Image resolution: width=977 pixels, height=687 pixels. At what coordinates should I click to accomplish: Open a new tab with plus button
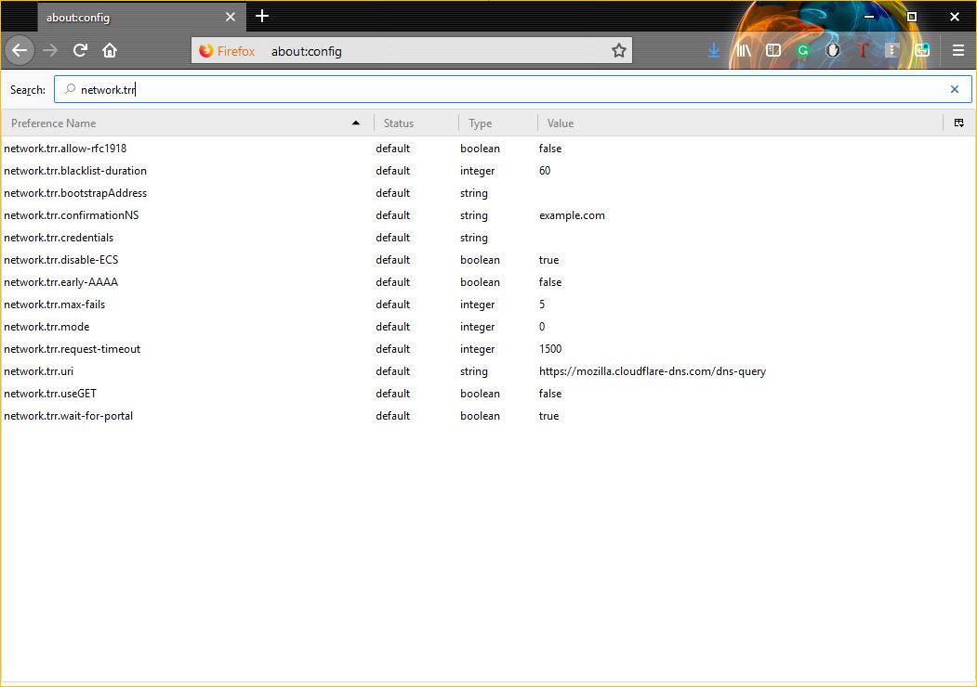262,16
